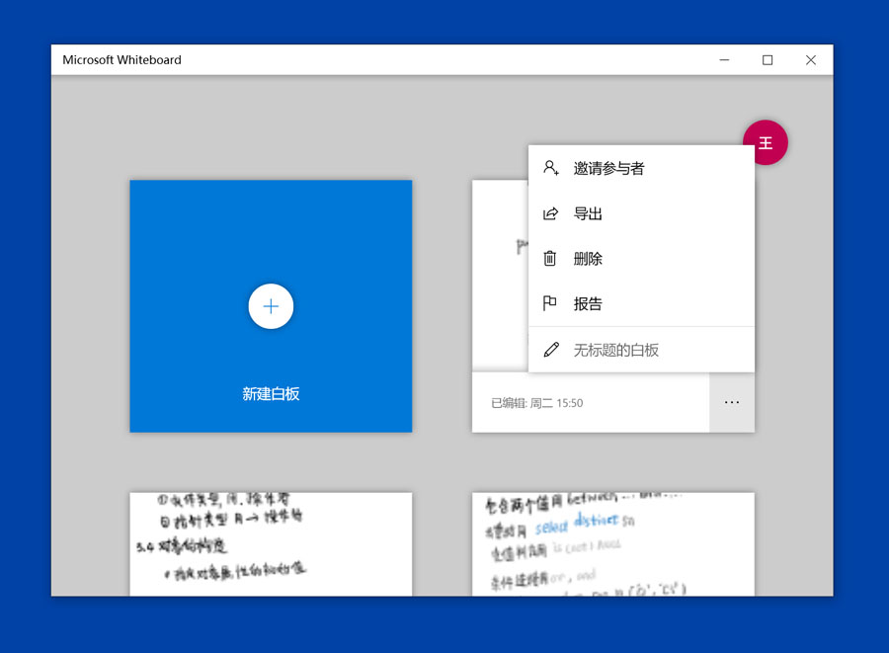Viewport: 889px width, 653px height.
Task: Open whiteboard thumbnail with select distinct notes
Action: pyautogui.click(x=613, y=544)
